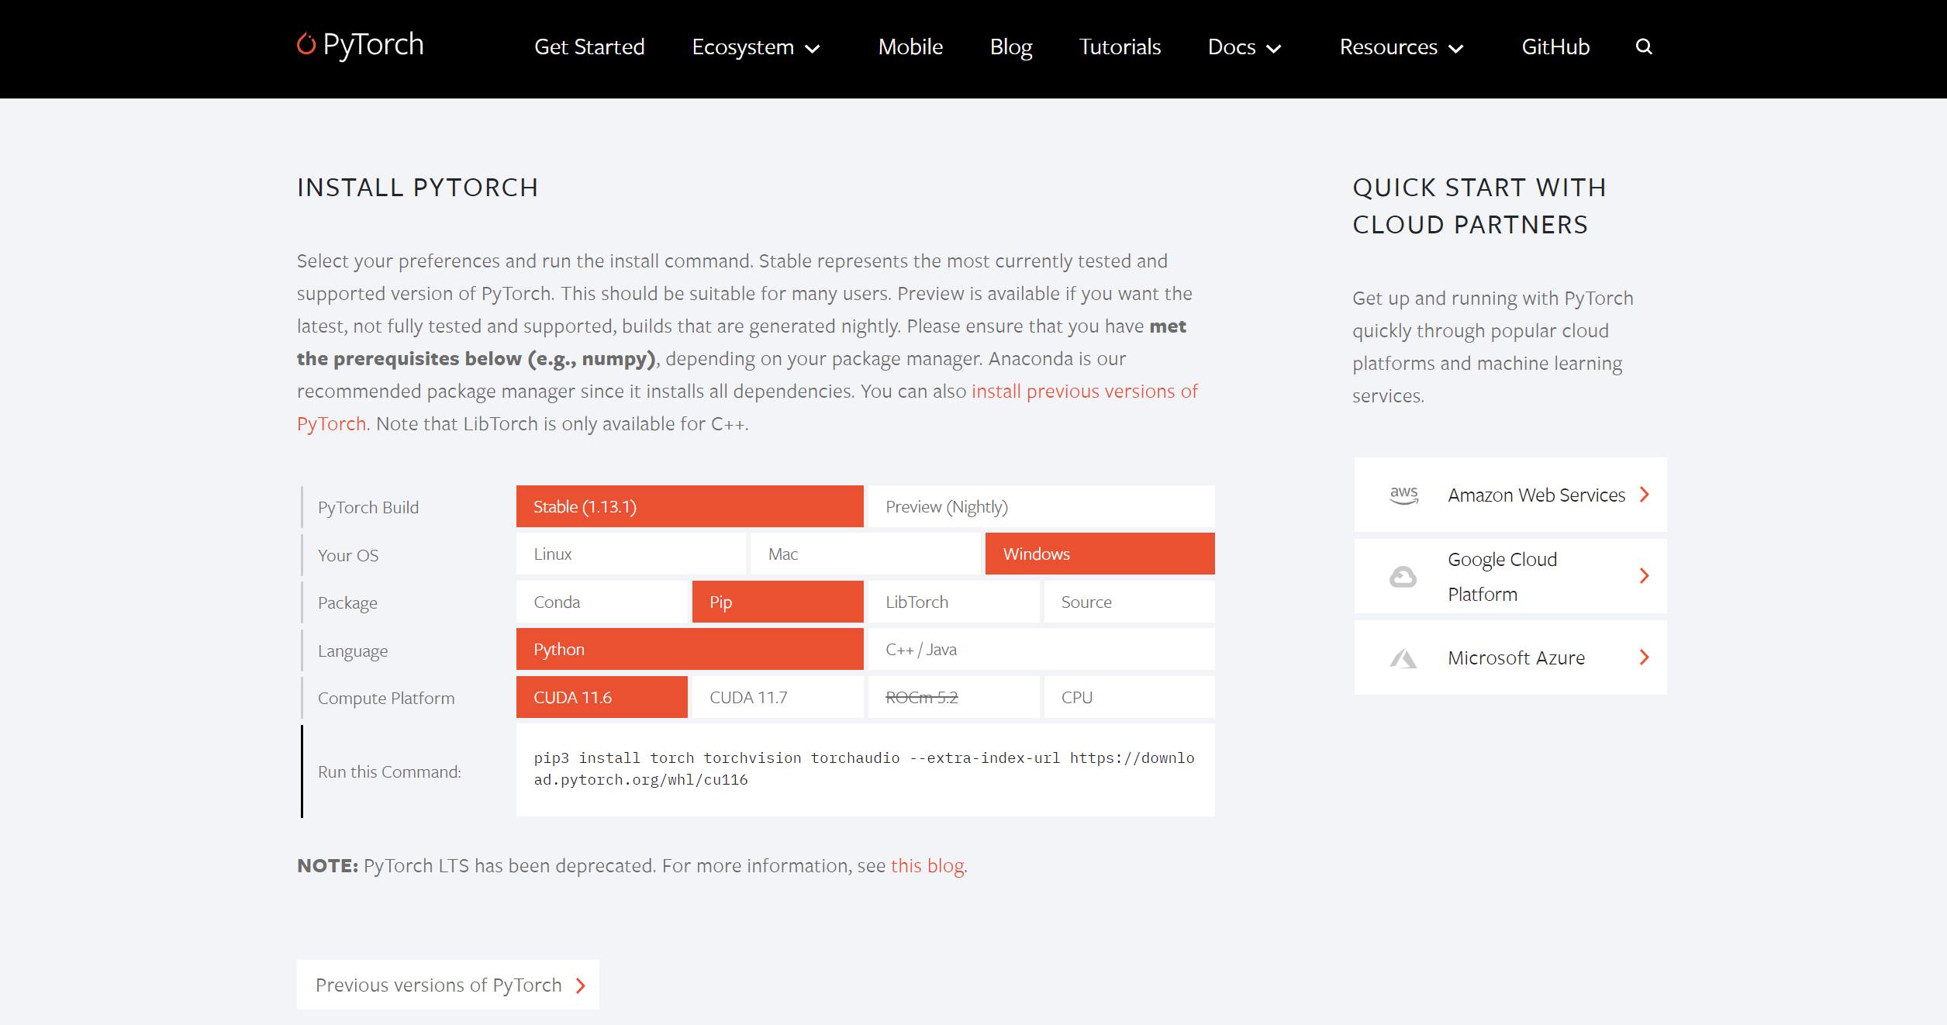1947x1025 pixels.
Task: Select Pip package option
Action: click(778, 602)
